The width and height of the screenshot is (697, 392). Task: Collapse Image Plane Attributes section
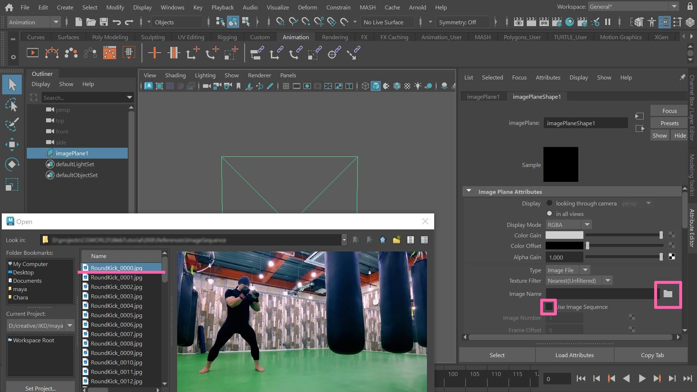pyautogui.click(x=469, y=191)
